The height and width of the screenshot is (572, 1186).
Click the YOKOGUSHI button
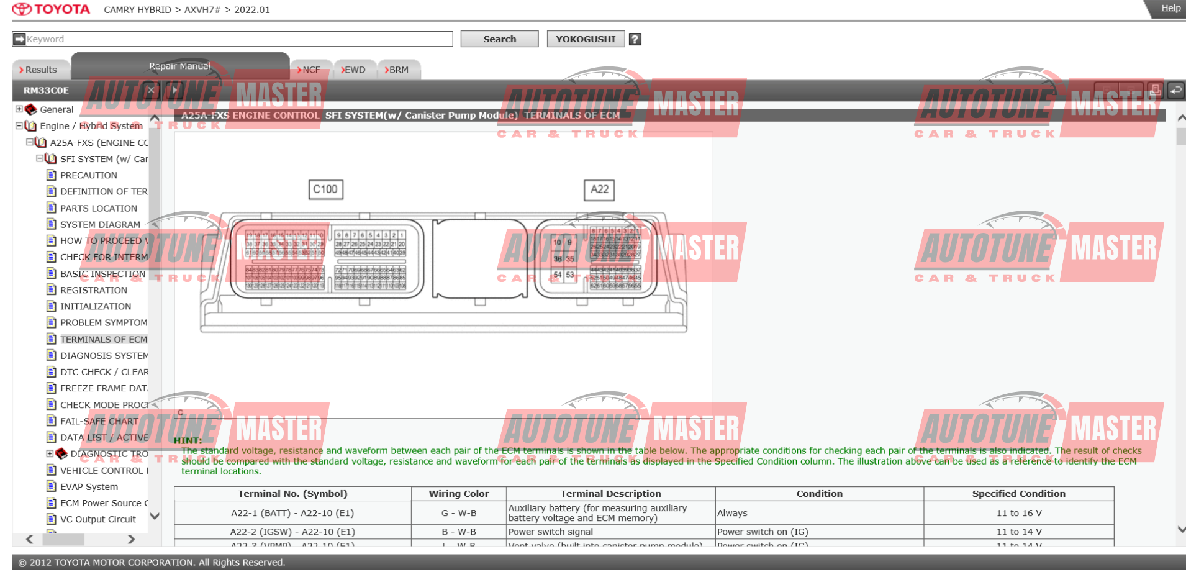click(586, 39)
